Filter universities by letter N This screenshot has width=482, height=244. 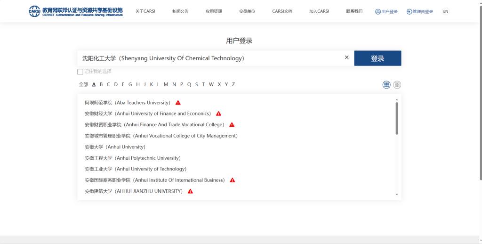[x=174, y=84]
